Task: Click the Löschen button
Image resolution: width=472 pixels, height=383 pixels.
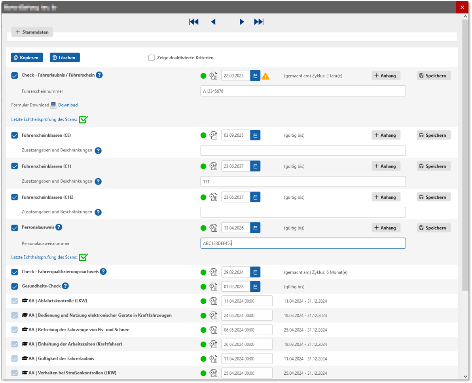Action: point(65,57)
